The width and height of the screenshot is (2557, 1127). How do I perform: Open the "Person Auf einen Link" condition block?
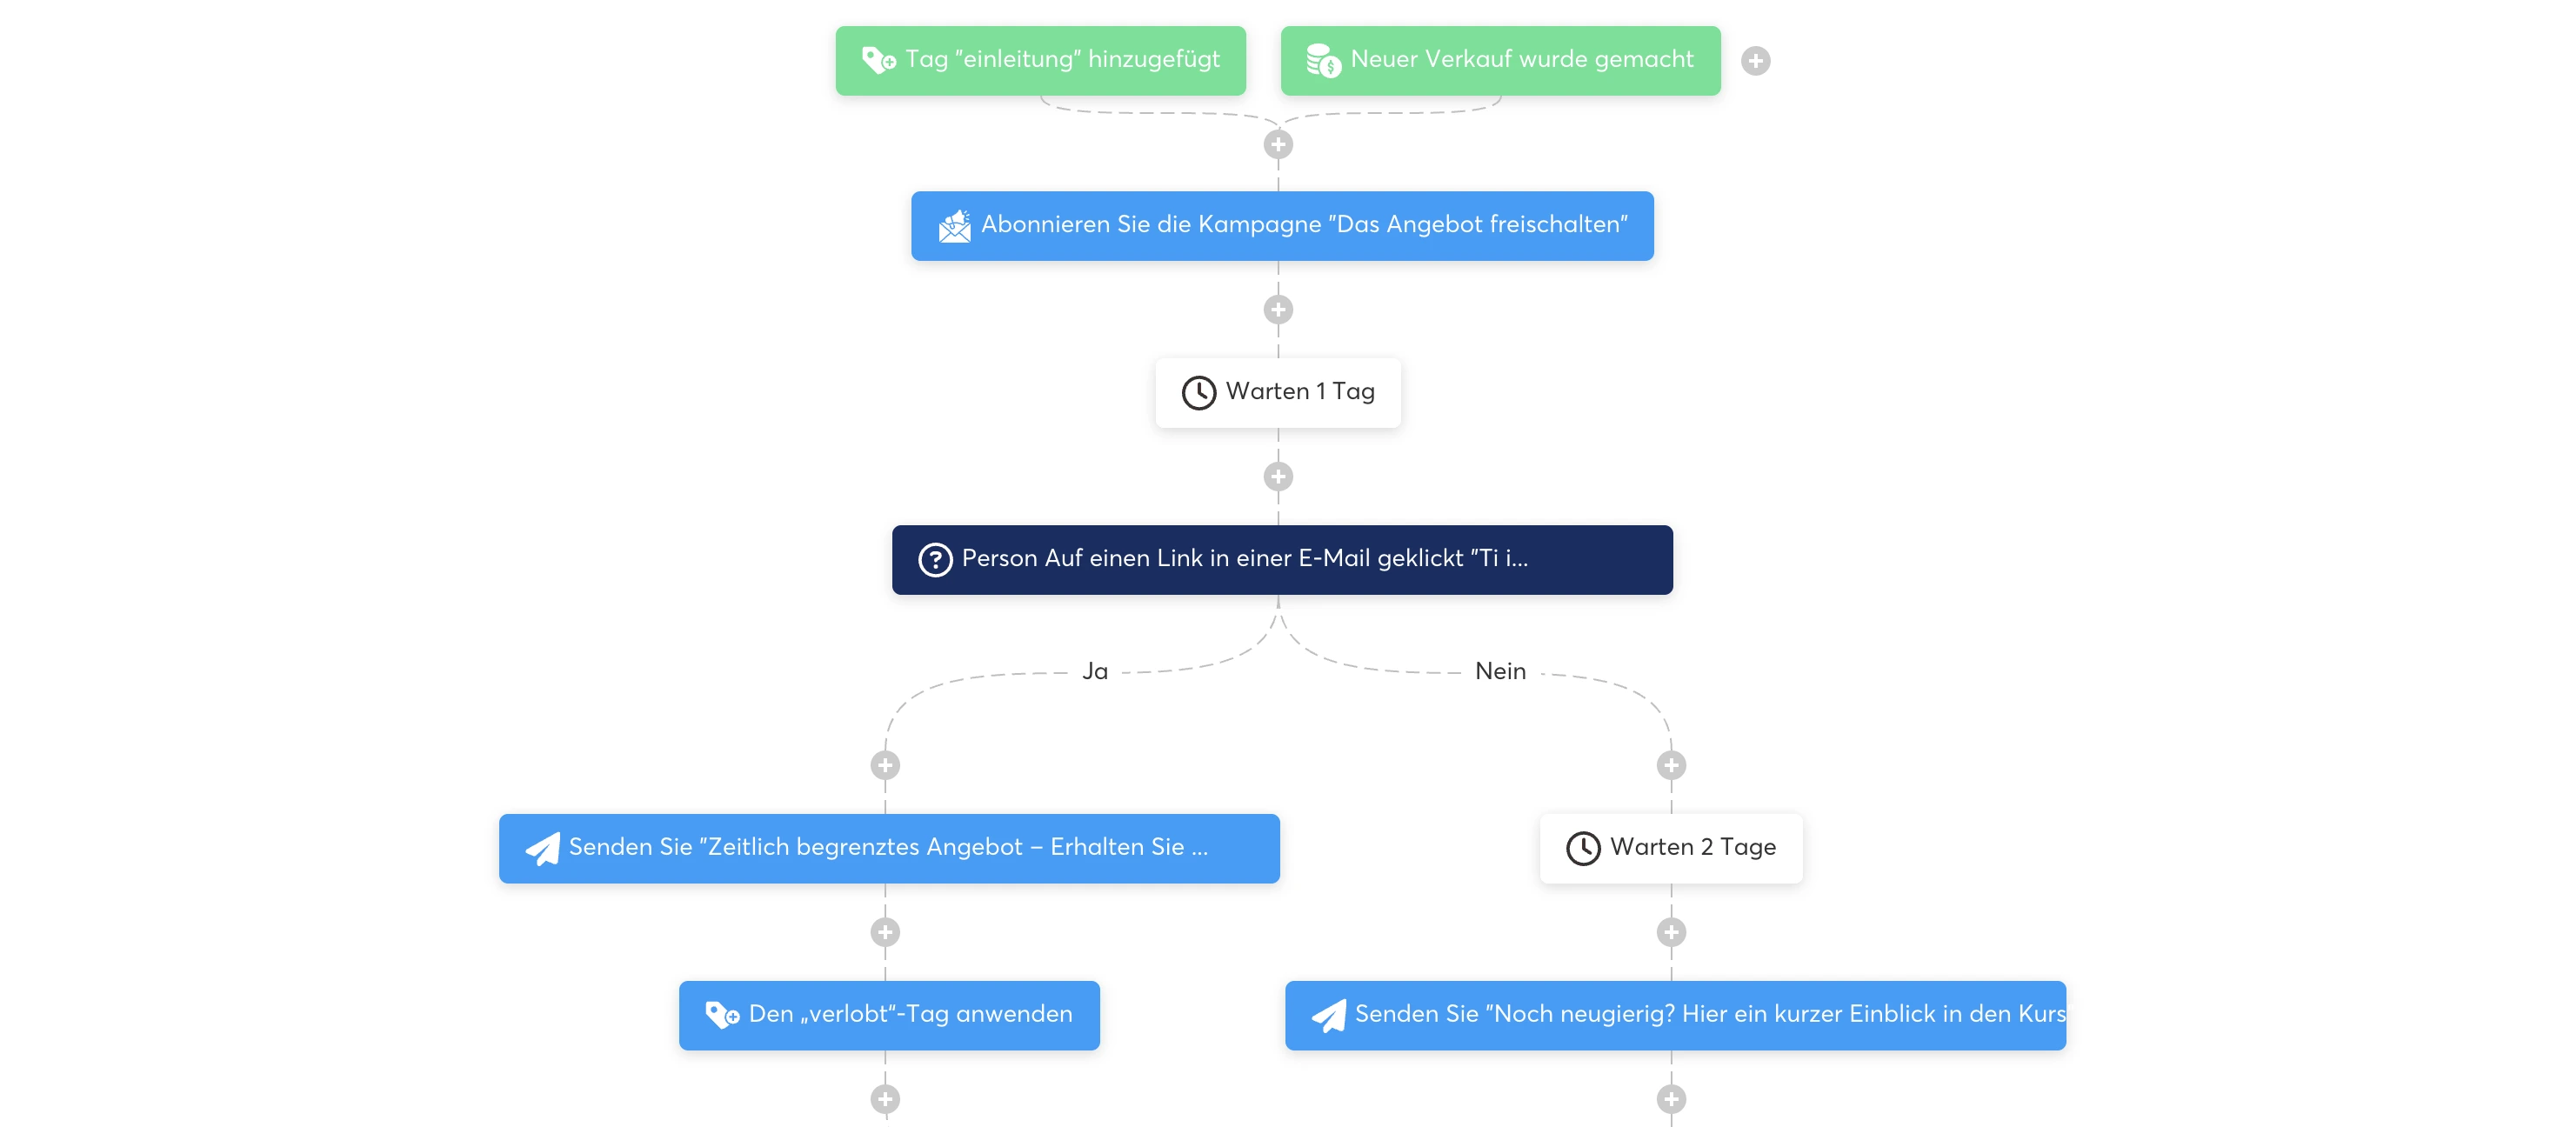(x=1280, y=559)
